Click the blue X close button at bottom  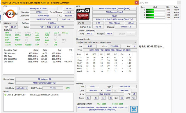click(134, 109)
